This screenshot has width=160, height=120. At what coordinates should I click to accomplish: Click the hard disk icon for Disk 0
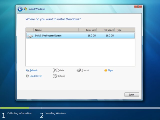pyautogui.click(x=30, y=36)
